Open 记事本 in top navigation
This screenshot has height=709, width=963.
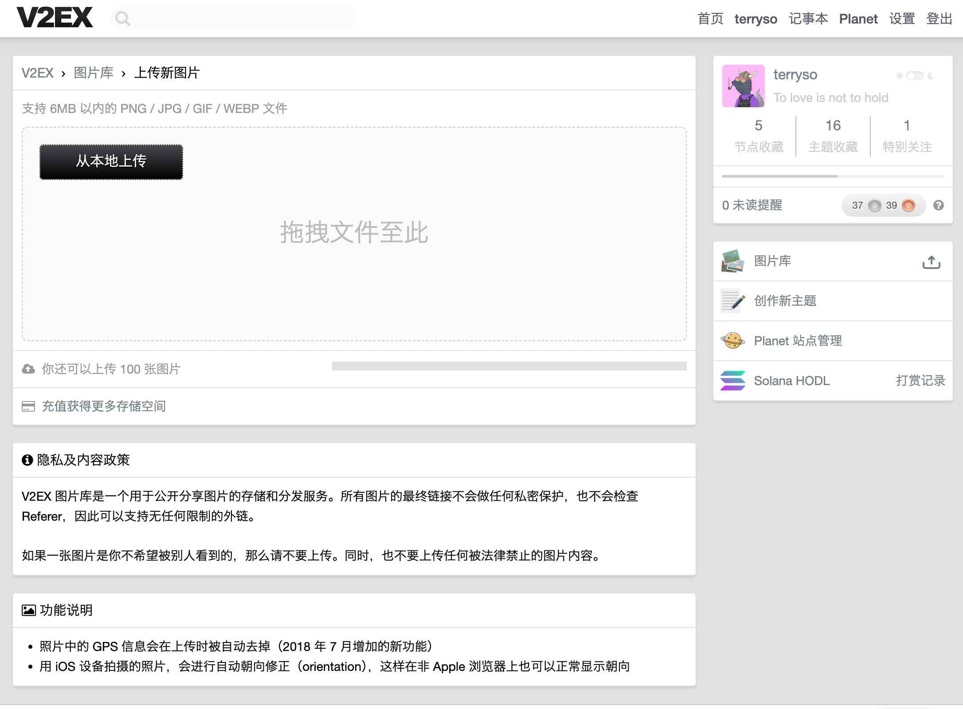pos(808,19)
